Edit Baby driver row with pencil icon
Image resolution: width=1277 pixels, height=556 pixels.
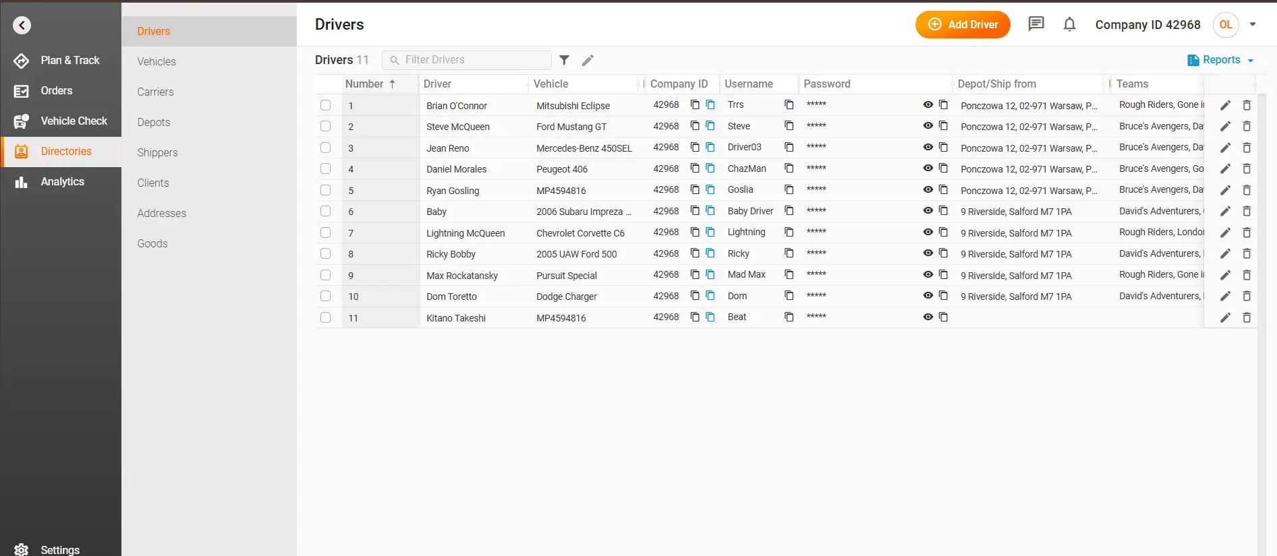[1226, 211]
